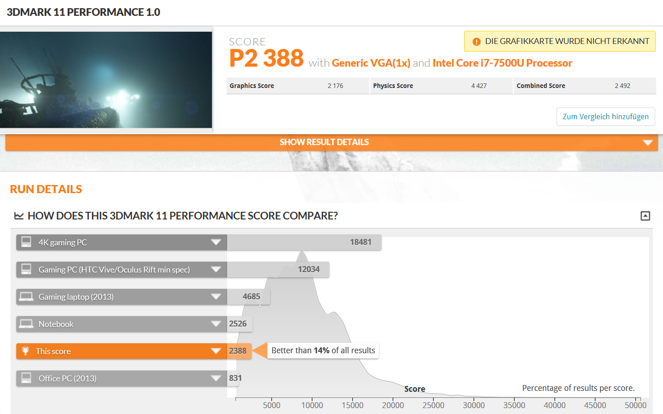Click the desktop icon for Office PC (2013)

(x=26, y=378)
